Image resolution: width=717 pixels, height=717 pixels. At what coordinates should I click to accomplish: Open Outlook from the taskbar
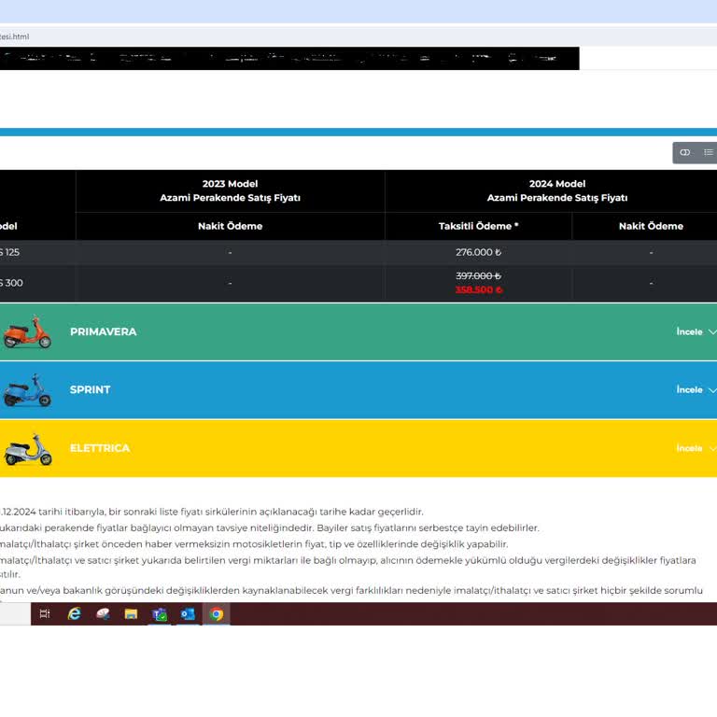click(x=188, y=613)
